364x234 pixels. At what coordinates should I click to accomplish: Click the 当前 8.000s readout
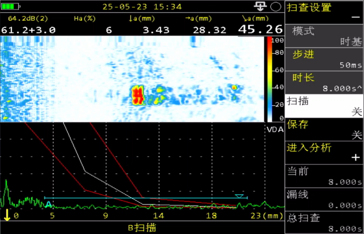(325, 176)
